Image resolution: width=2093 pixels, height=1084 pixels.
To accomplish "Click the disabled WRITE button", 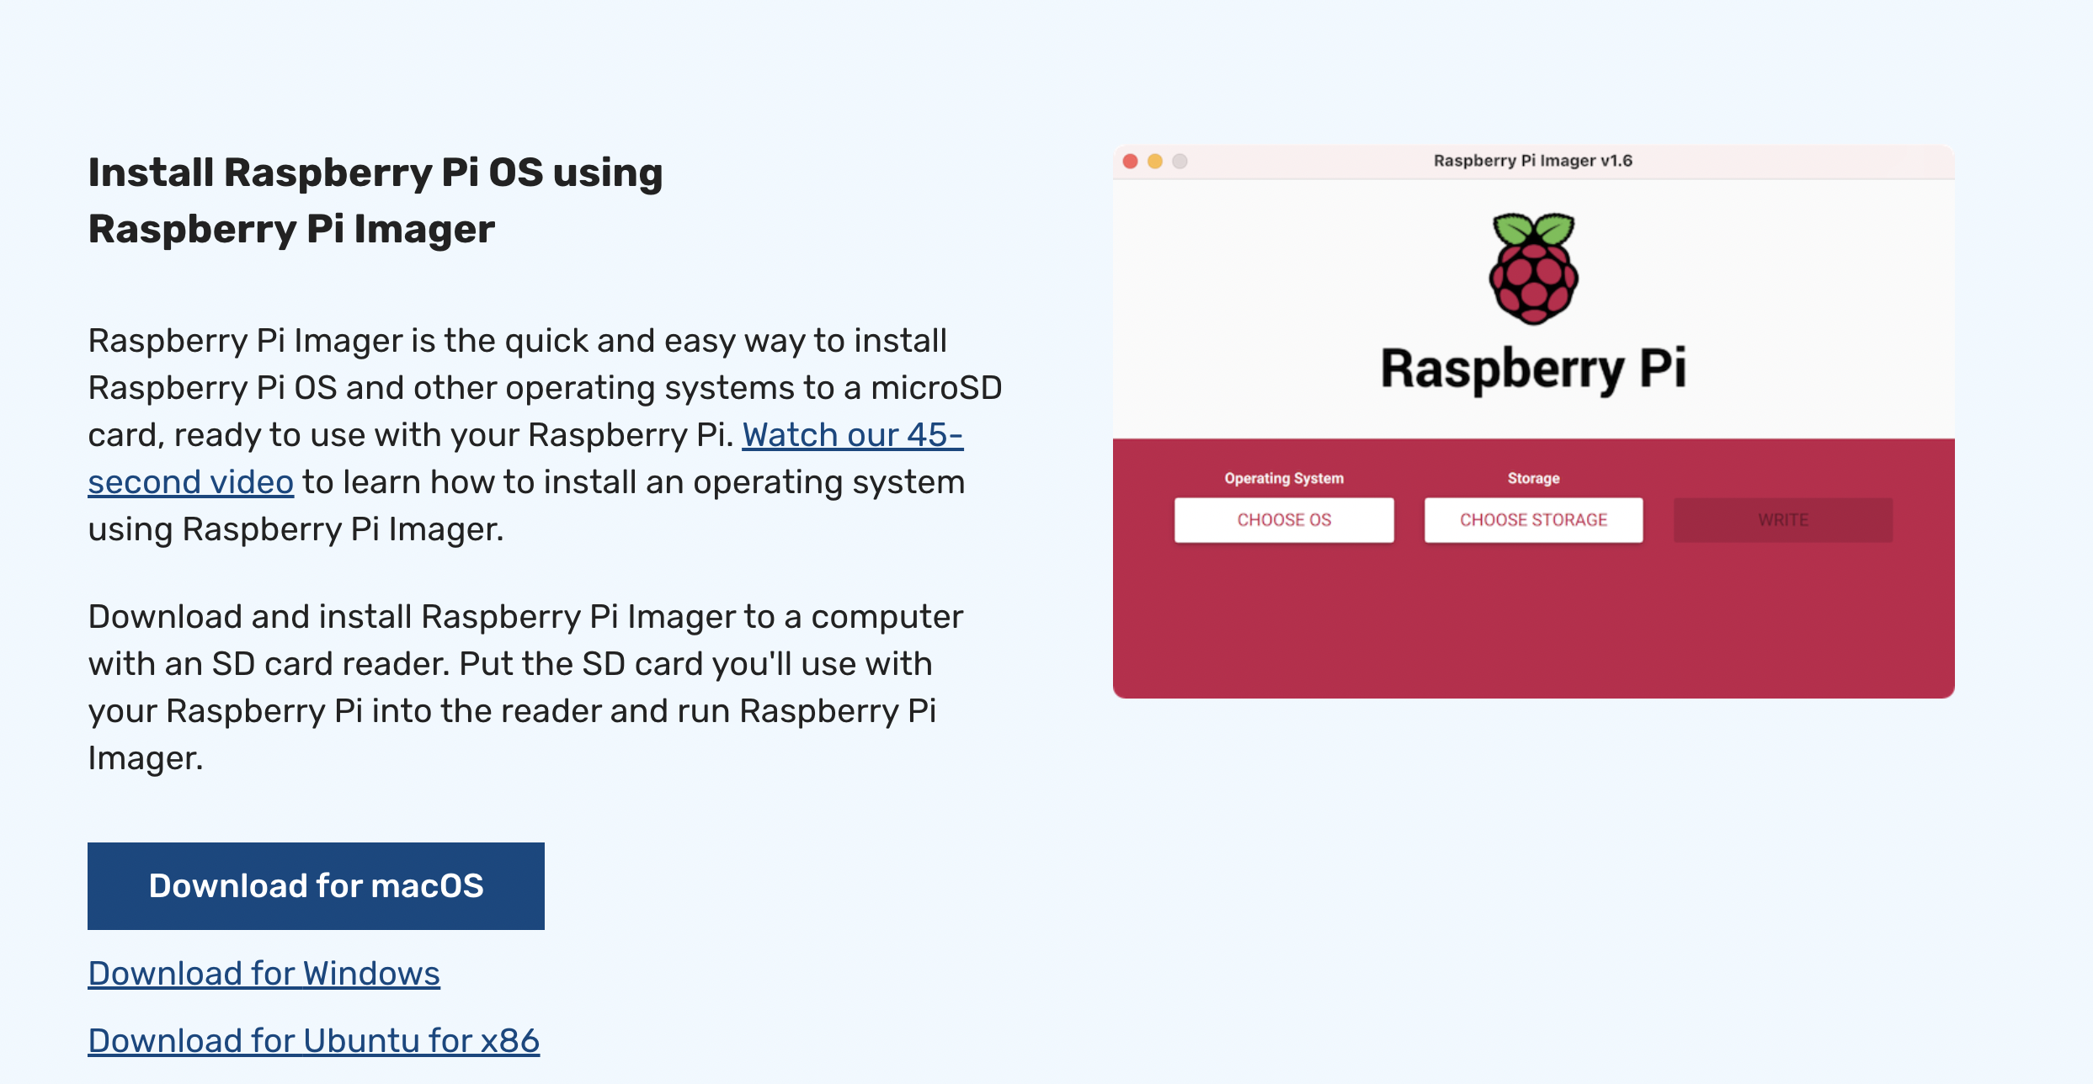I will 1782,520.
